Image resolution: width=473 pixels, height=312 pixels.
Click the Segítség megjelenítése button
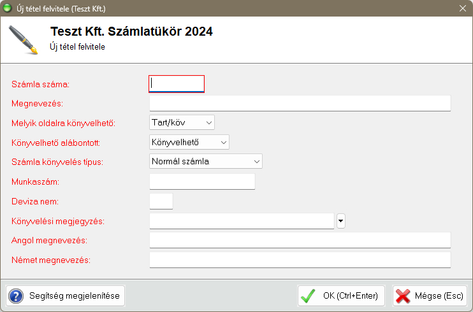tap(66, 295)
